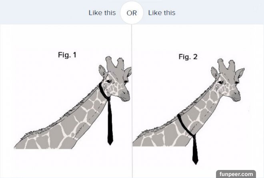Click the round OR badge
Screen dimensions: 264x178
click(x=132, y=13)
